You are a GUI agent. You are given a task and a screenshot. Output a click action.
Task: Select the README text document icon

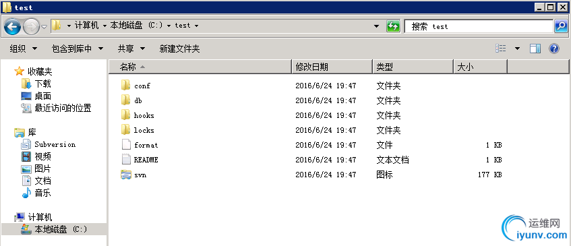click(x=125, y=159)
